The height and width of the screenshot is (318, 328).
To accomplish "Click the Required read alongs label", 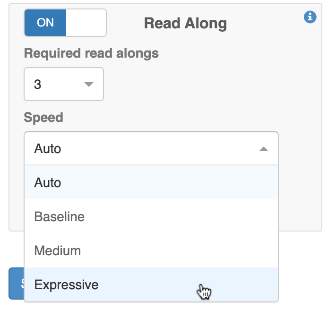I will pos(91,53).
